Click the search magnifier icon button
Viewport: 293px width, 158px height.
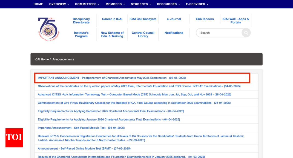pos(246,33)
